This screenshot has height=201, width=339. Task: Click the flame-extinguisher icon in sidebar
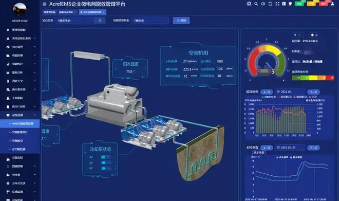[x=8, y=81]
